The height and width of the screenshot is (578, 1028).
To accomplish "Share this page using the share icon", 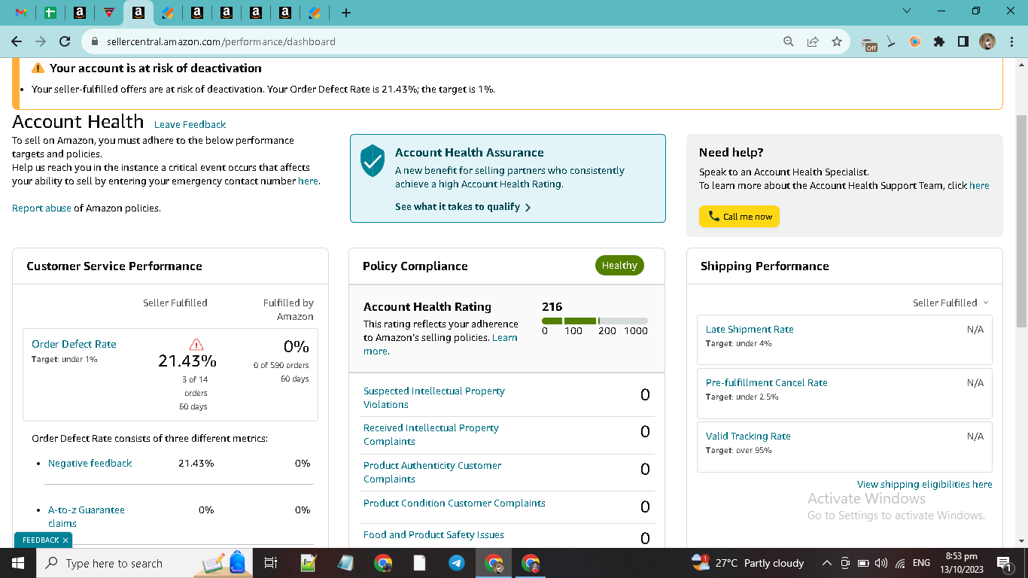I will (x=813, y=41).
